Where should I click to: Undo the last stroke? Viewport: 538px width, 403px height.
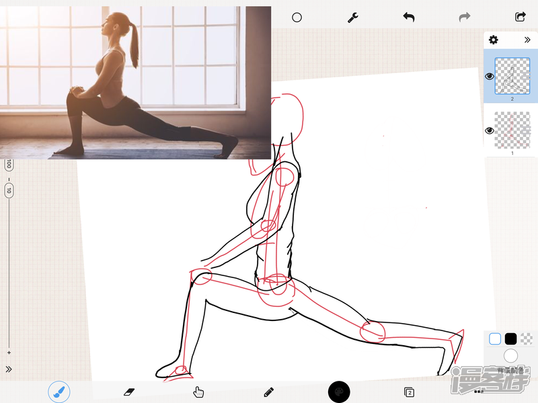coord(408,17)
